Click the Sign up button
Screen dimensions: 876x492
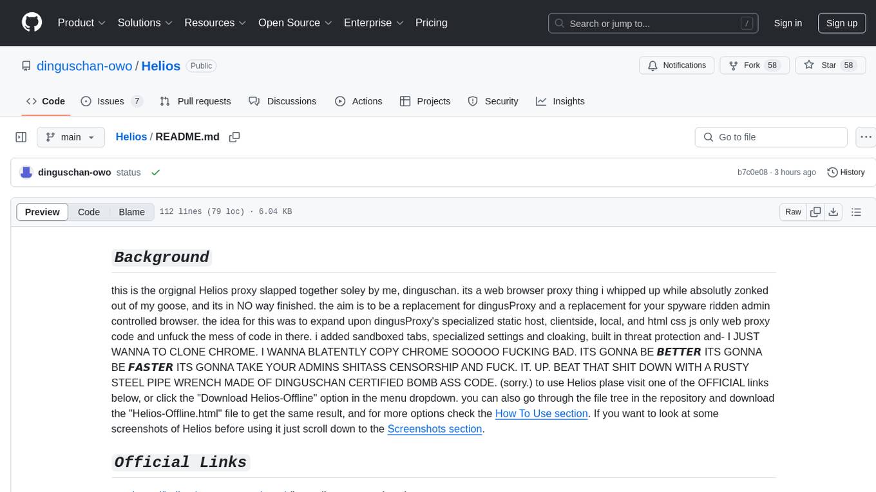(842, 23)
